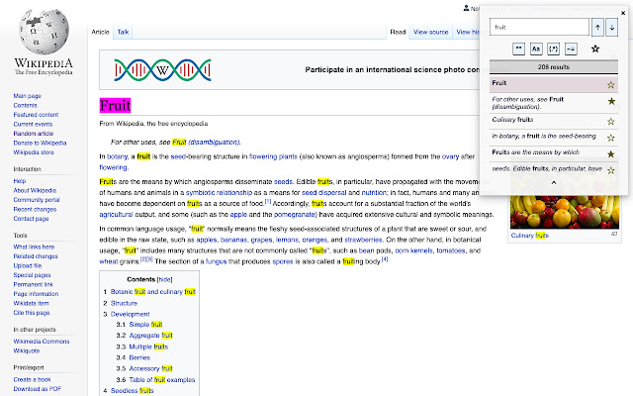Toggle whole-word quotes match option
Viewport: 633px width, 396px height.
pyautogui.click(x=517, y=48)
